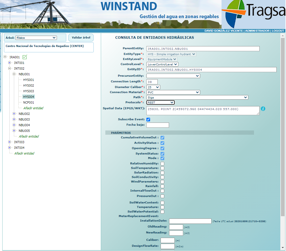
Task: Select HYS003 in the tree
Action: click(28, 91)
